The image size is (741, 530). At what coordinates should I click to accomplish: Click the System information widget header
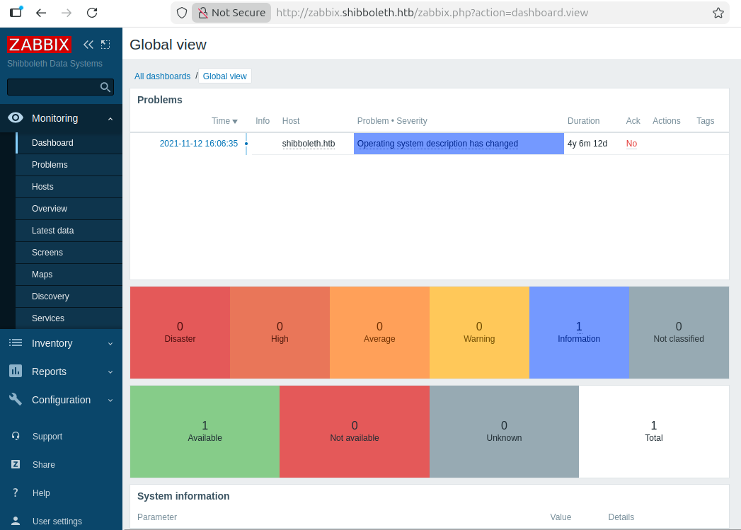[x=183, y=496]
